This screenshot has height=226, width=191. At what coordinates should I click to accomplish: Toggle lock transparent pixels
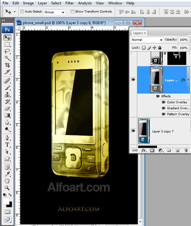point(143,47)
